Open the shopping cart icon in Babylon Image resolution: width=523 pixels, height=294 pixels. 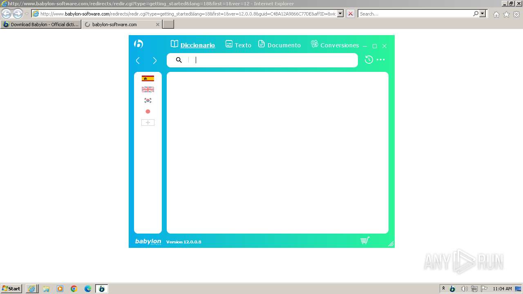(365, 241)
